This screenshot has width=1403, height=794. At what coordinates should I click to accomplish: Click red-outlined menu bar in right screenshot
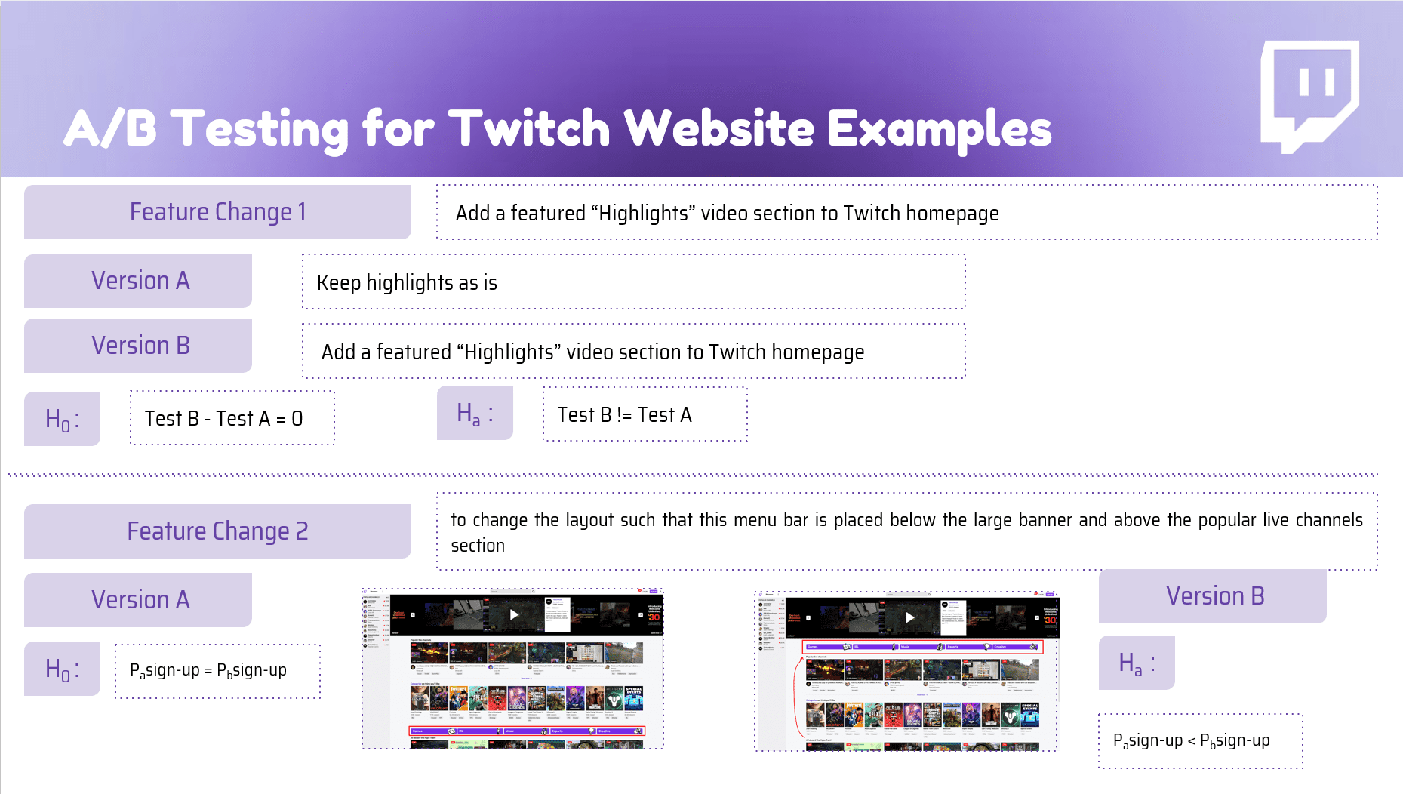click(922, 647)
